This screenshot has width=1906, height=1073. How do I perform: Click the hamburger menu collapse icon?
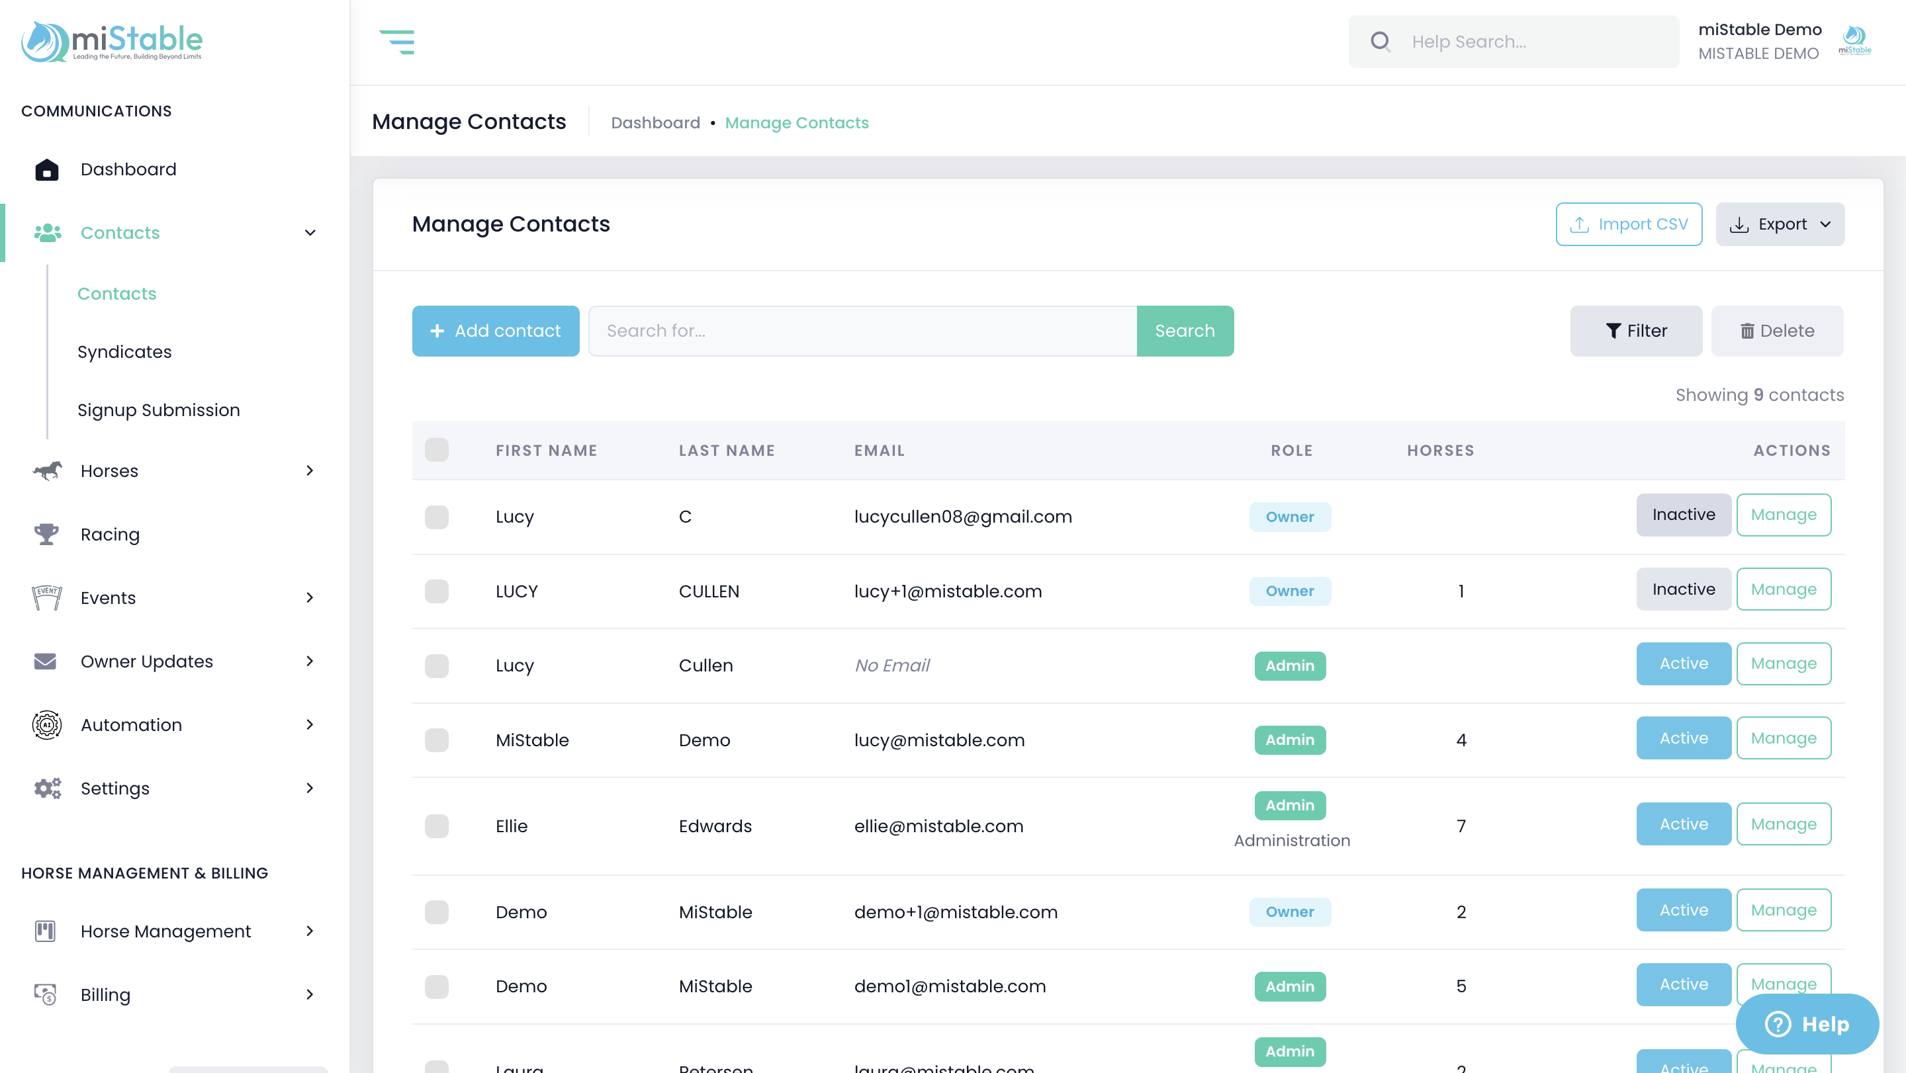point(396,42)
